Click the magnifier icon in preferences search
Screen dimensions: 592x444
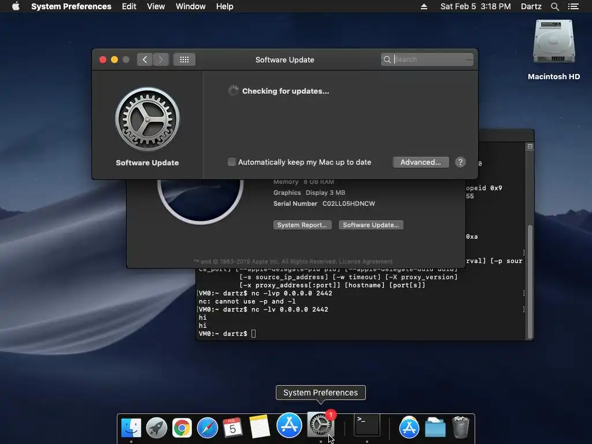pyautogui.click(x=387, y=60)
